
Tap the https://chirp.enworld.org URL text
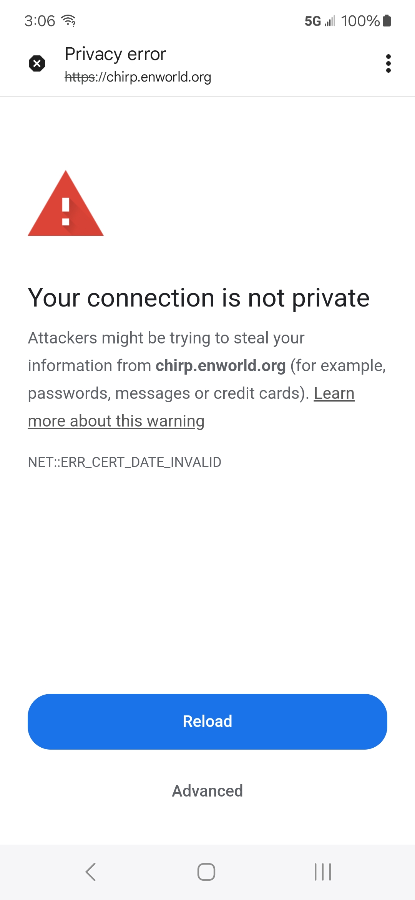tap(138, 77)
